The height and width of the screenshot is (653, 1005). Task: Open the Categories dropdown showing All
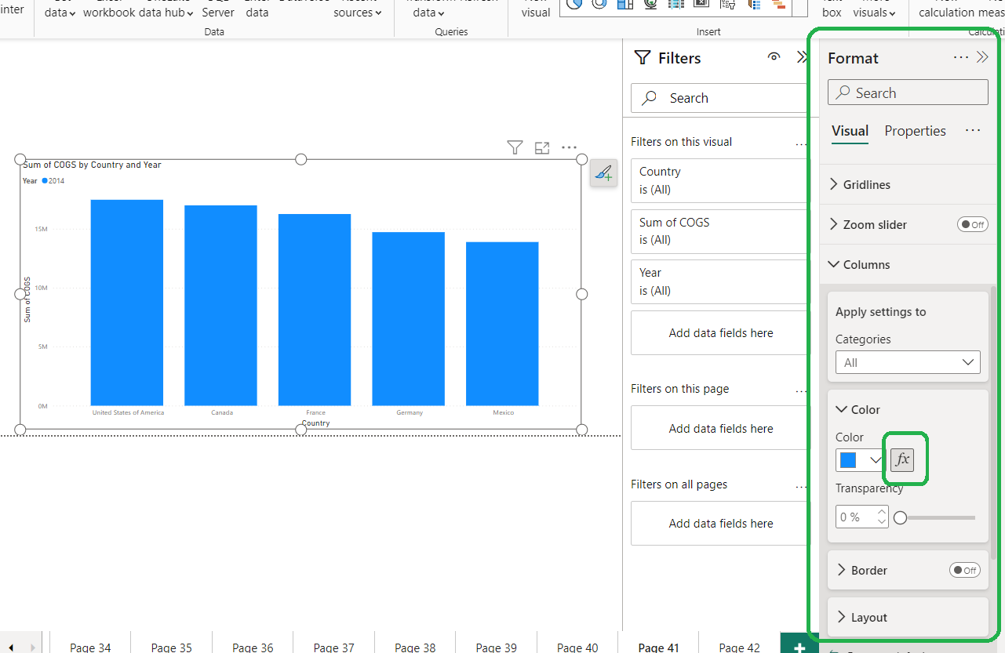tap(908, 362)
